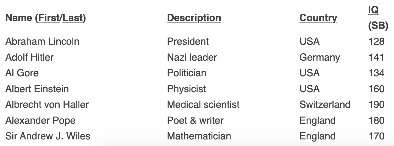Select the Al Gore name cell

(x=22, y=73)
